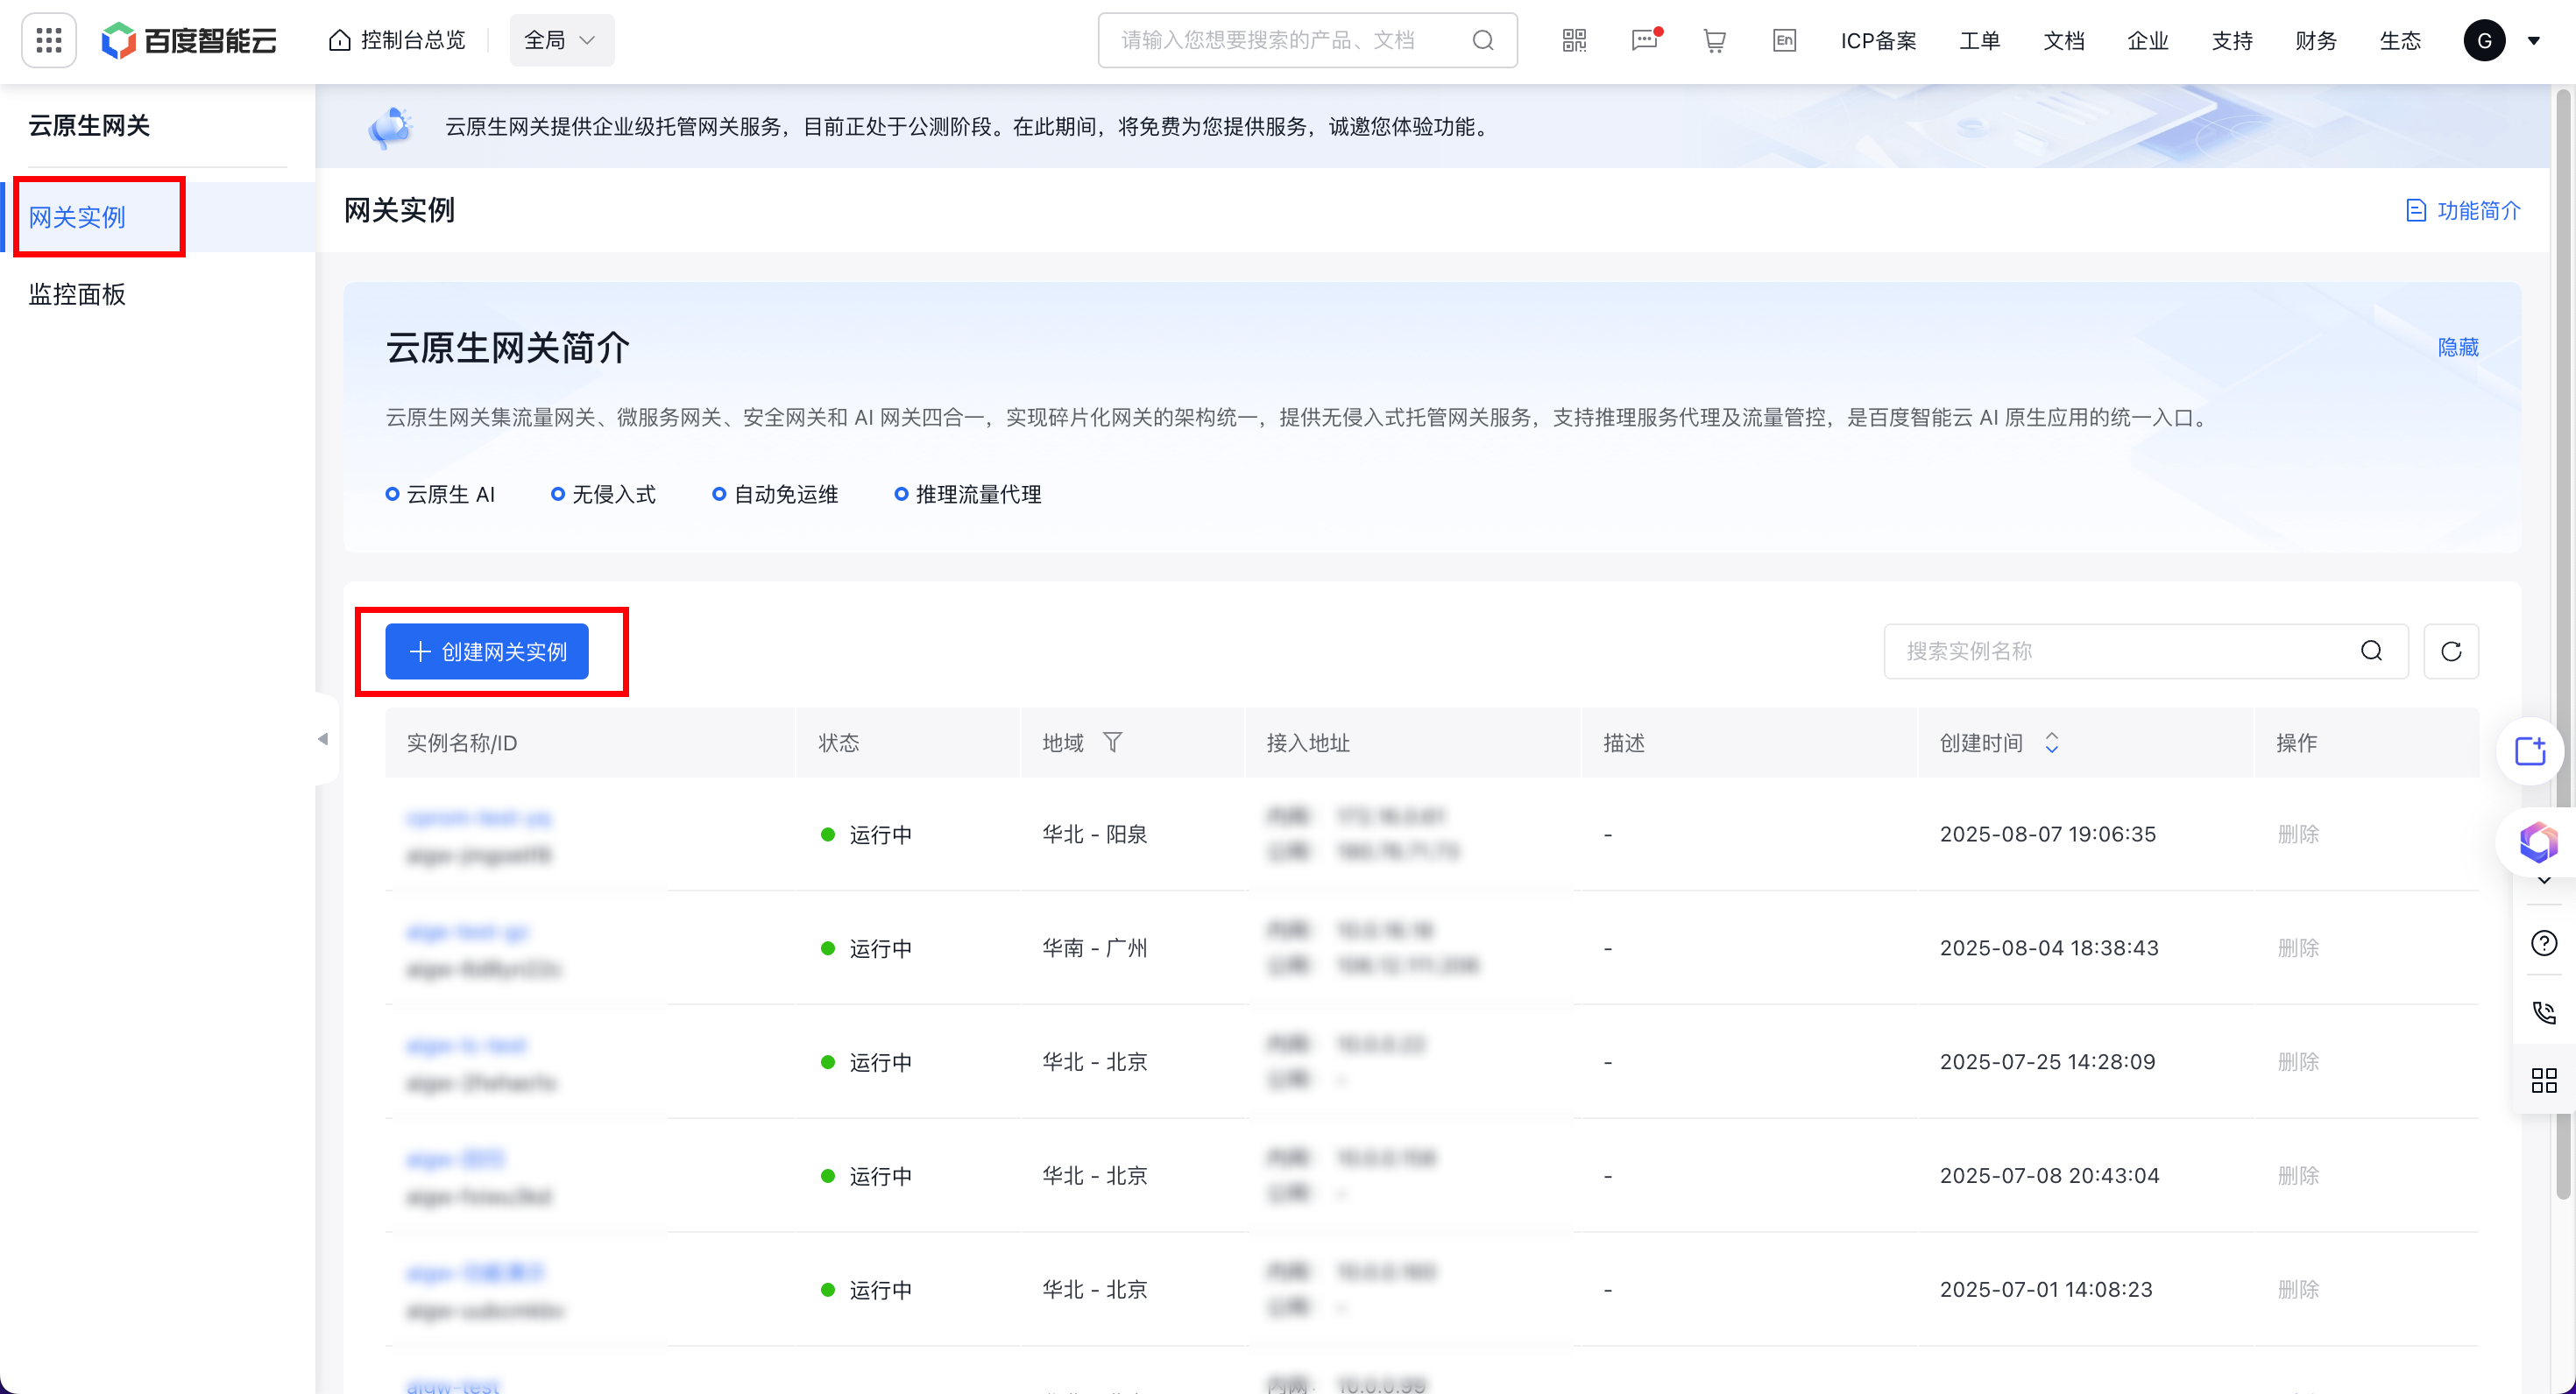2576x1394 pixels.
Task: Open the 2025-07-25 instance name link
Action: point(467,1045)
